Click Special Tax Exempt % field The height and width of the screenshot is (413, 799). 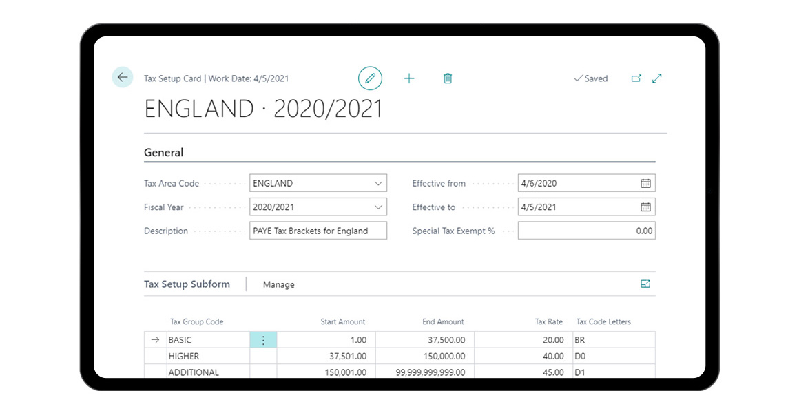click(x=585, y=231)
